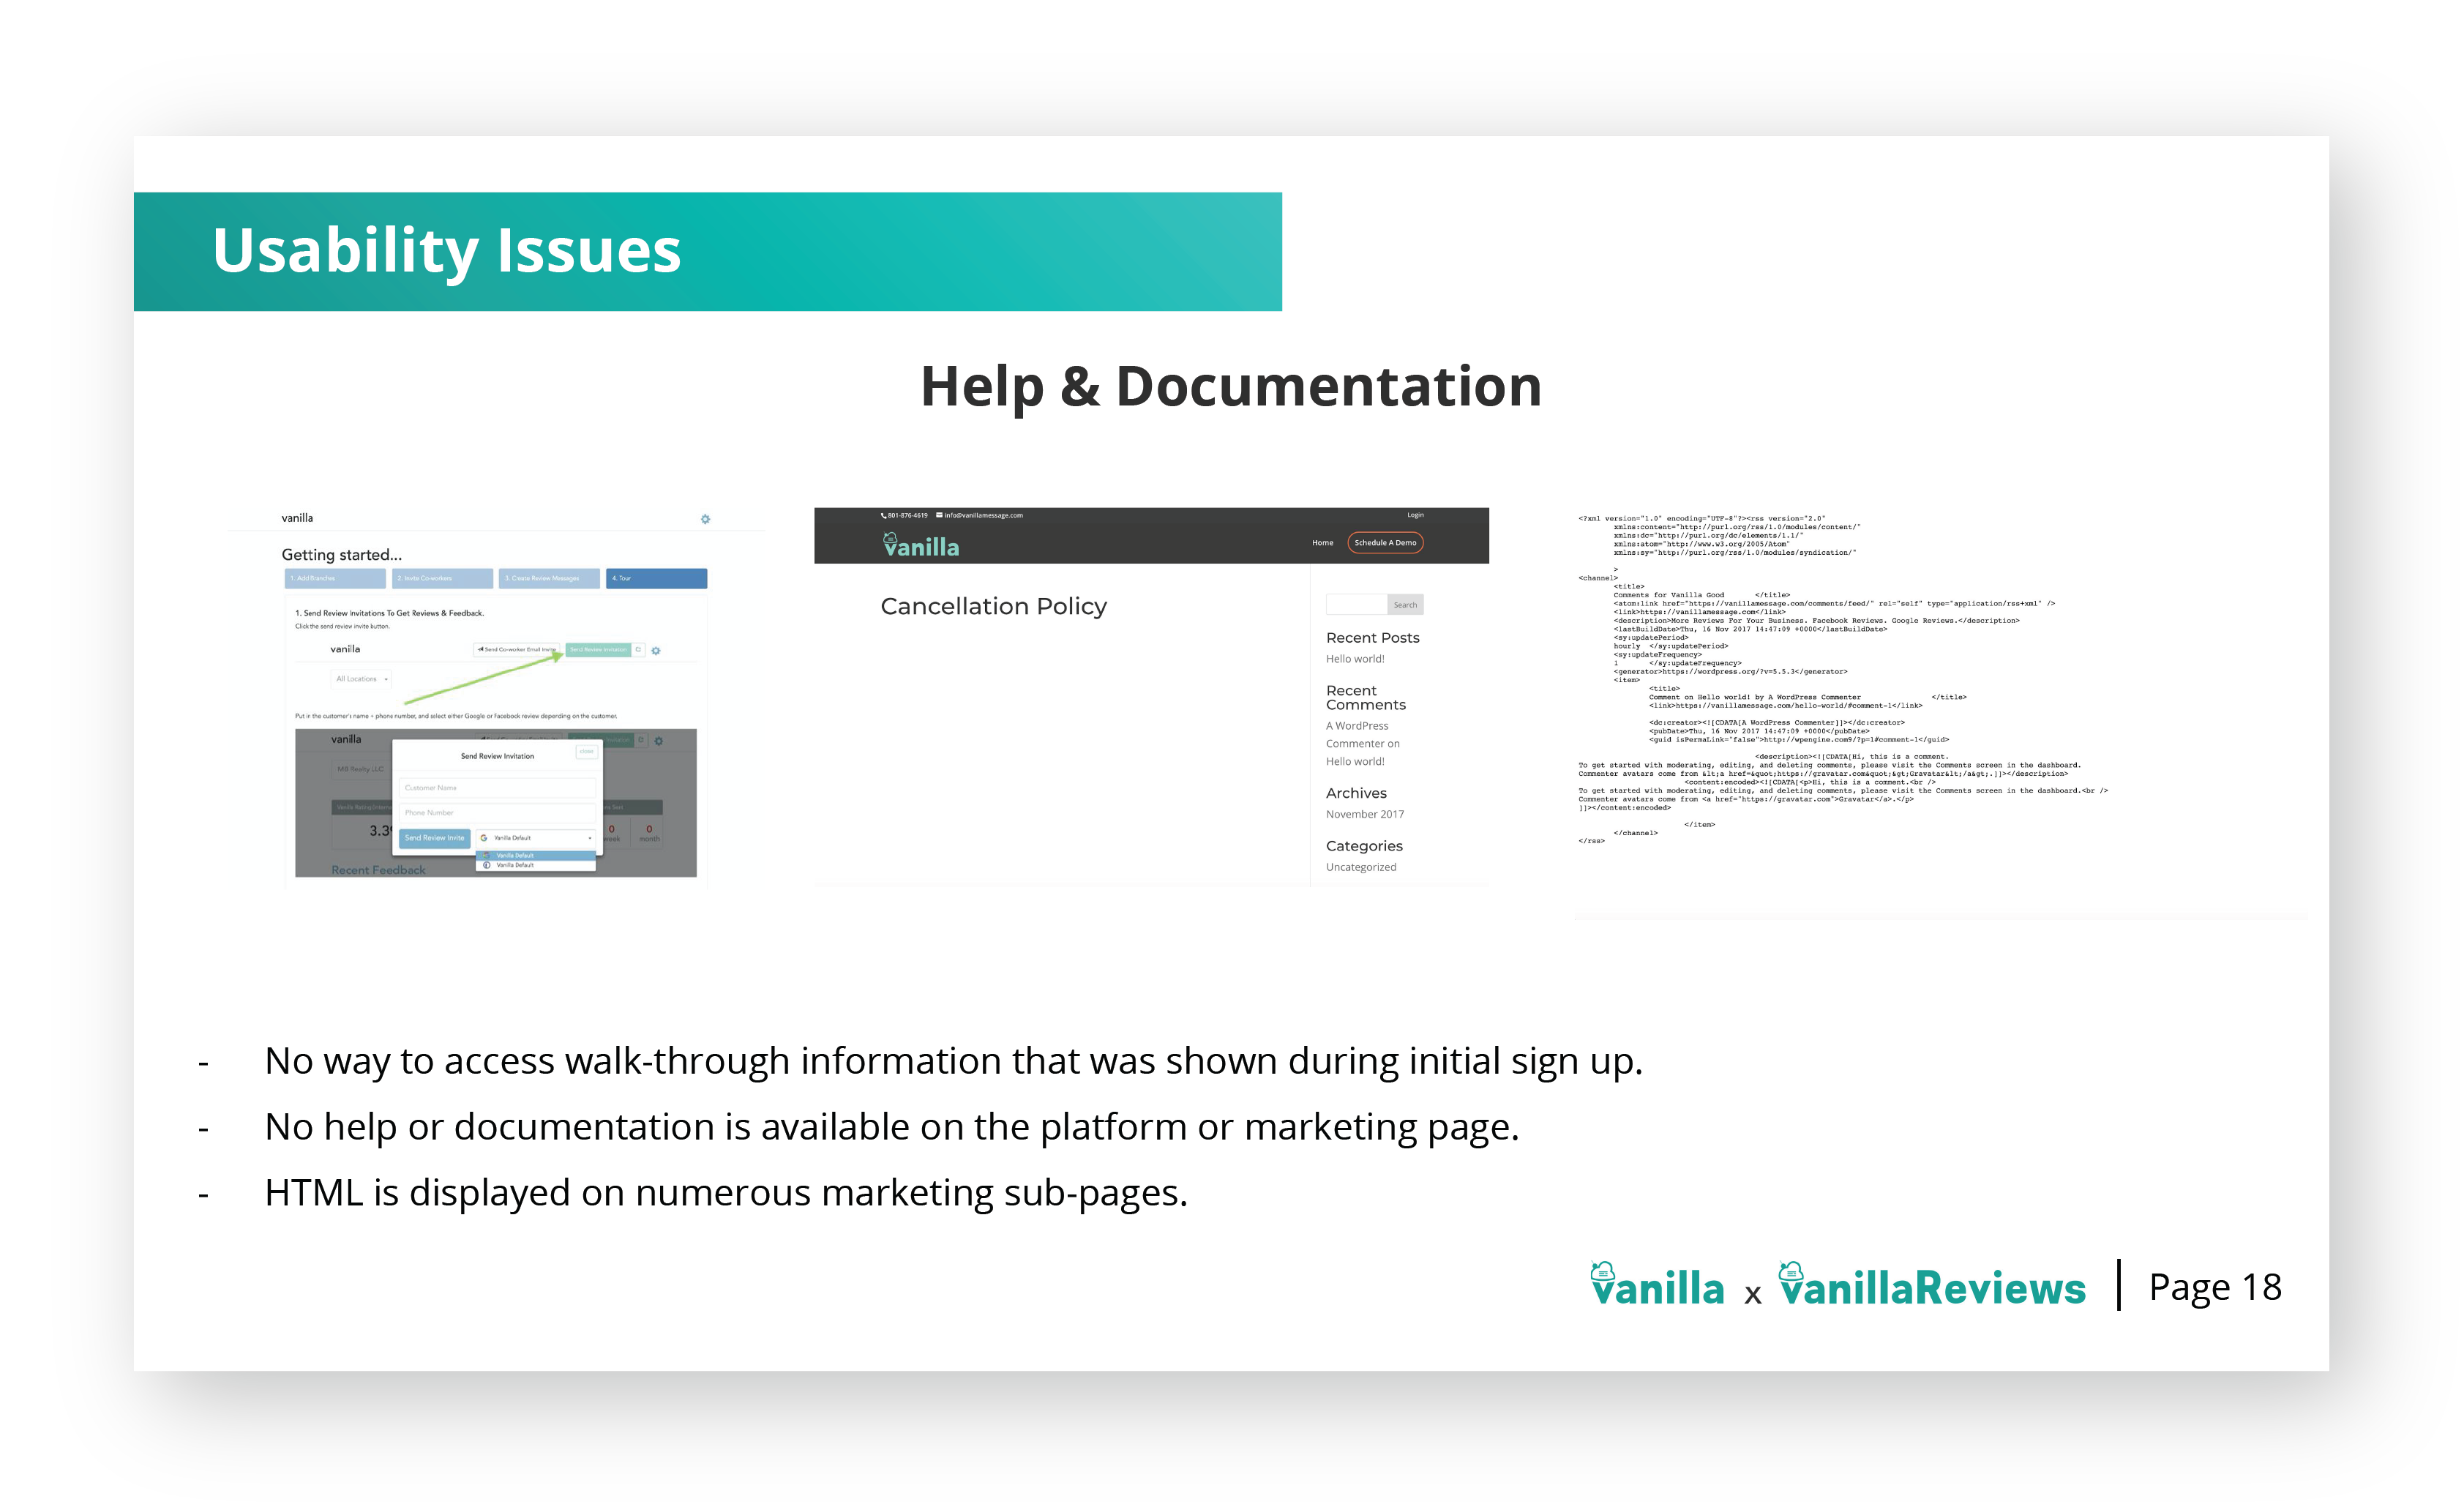
Task: Click the Customer Name input field
Action: (x=497, y=788)
